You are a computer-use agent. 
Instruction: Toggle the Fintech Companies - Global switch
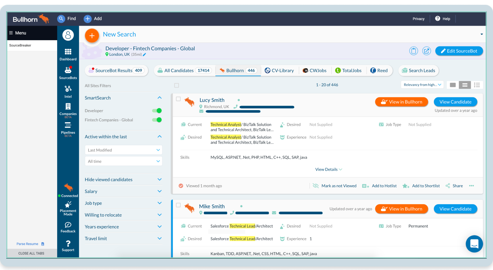click(x=157, y=120)
